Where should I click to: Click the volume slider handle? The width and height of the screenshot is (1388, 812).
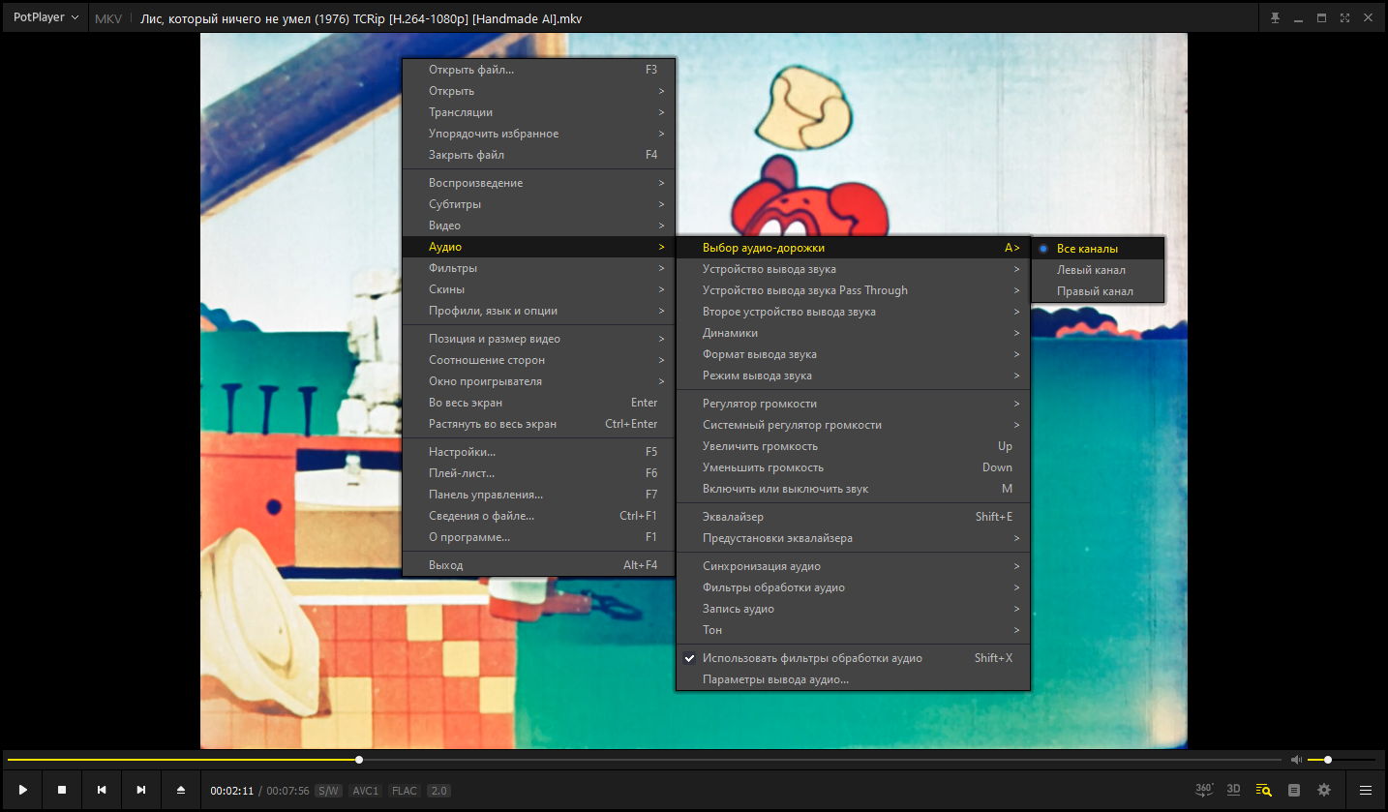click(x=1328, y=760)
